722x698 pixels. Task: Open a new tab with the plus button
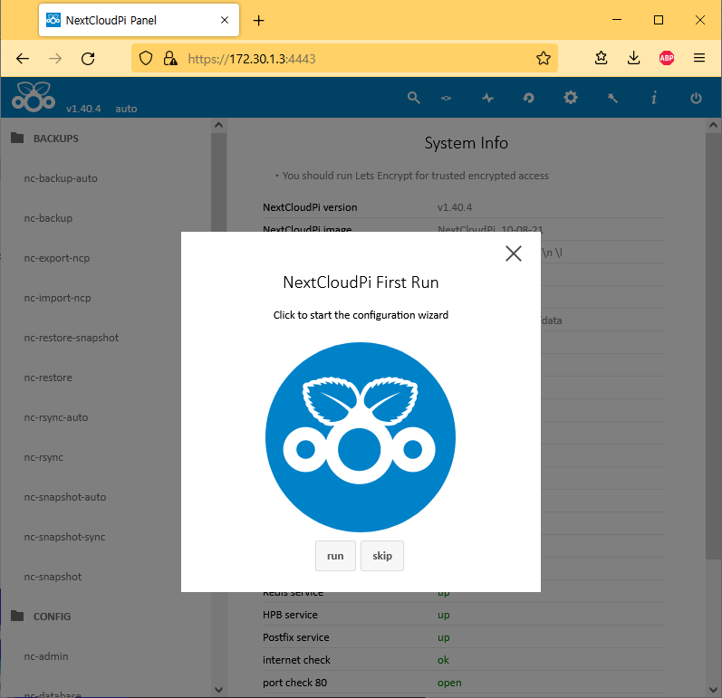(259, 20)
